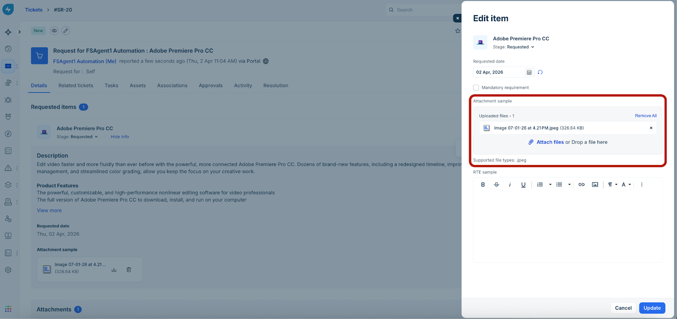Apply underline formatting in RTE sample
The image size is (677, 319).
click(x=523, y=184)
